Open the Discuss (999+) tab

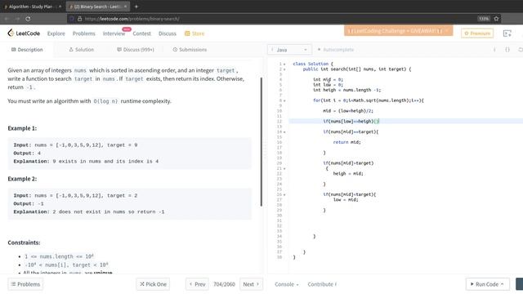tap(136, 50)
